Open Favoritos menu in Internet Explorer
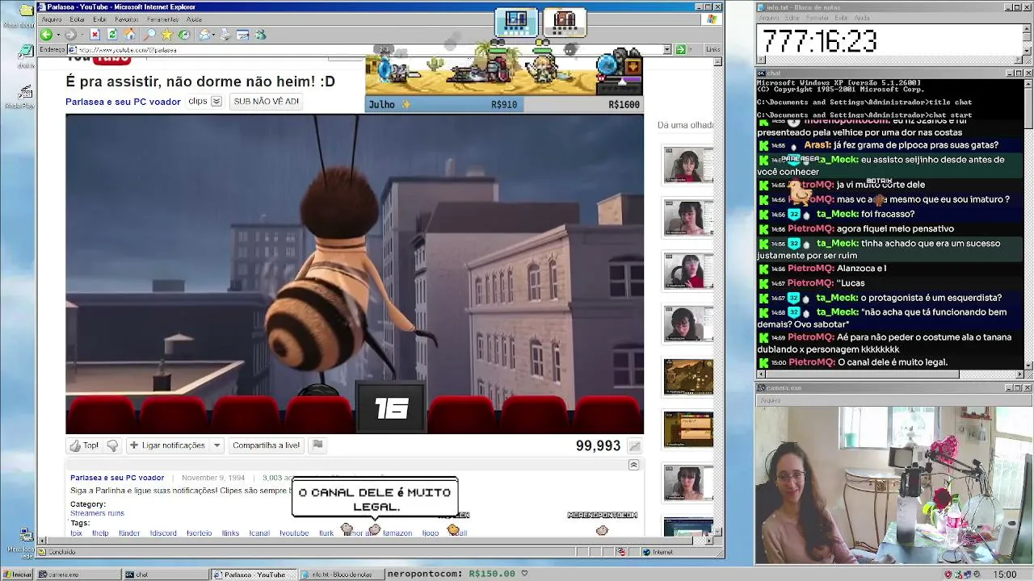 (x=126, y=19)
